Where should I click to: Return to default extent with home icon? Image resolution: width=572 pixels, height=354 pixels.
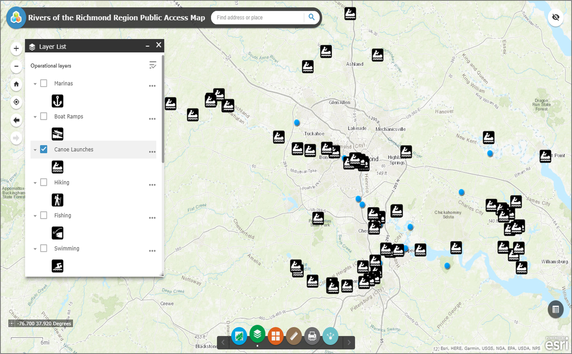pyautogui.click(x=16, y=84)
